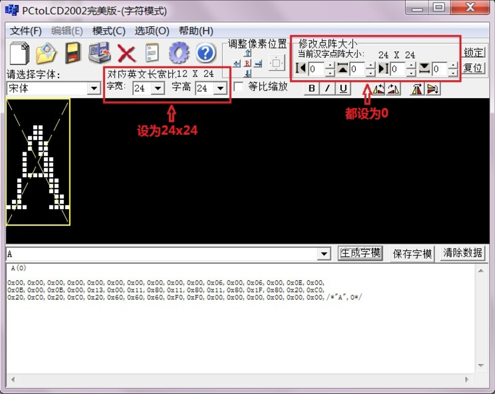Image resolution: width=495 pixels, height=394 pixels.
Task: Toggle bold with the B button
Action: pyautogui.click(x=312, y=89)
